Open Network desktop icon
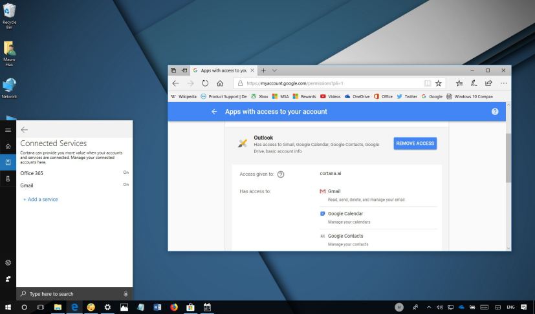The height and width of the screenshot is (314, 535). pos(9,89)
